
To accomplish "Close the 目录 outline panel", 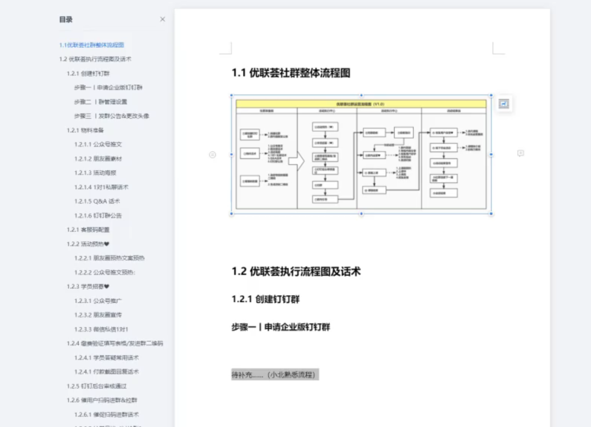I will pyautogui.click(x=163, y=19).
